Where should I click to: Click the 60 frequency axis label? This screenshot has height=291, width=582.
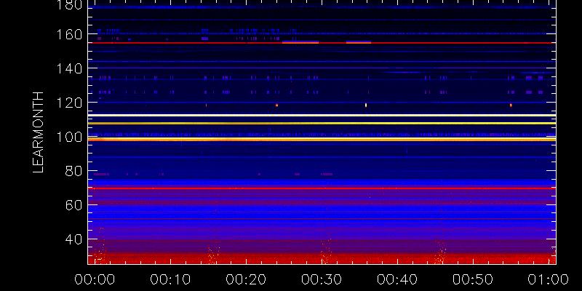(74, 205)
